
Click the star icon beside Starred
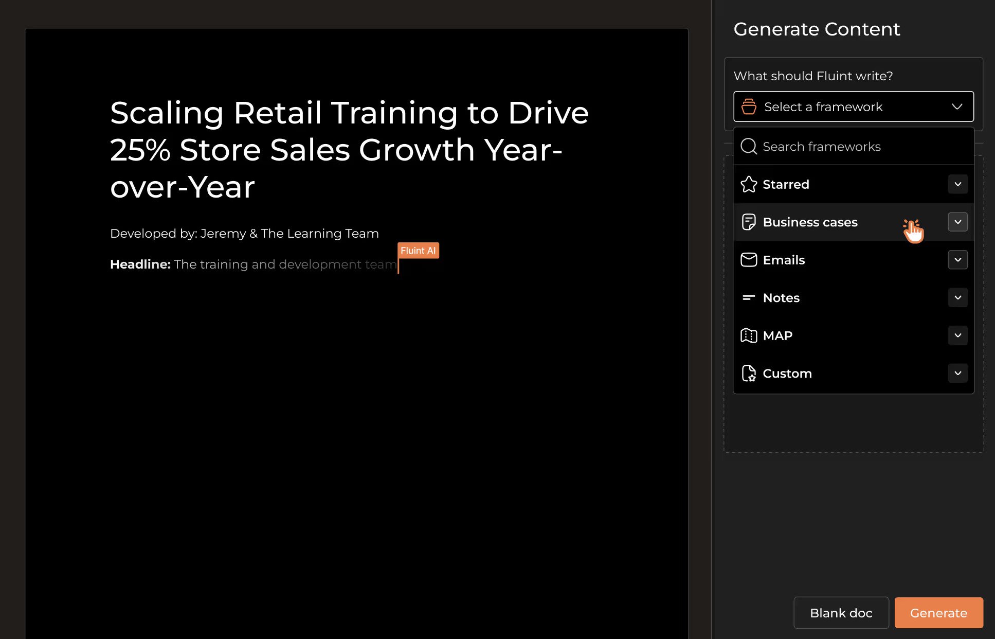click(x=749, y=184)
